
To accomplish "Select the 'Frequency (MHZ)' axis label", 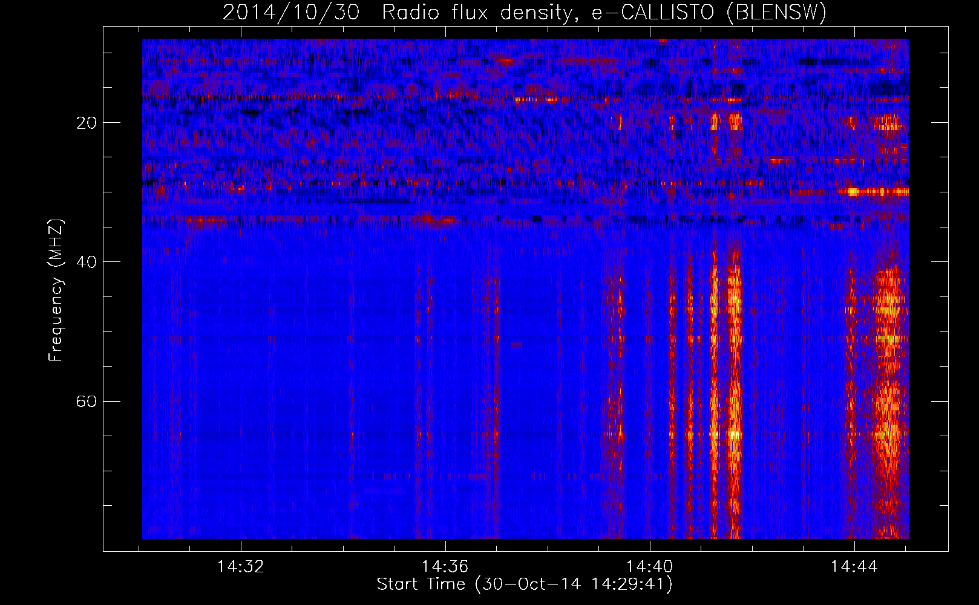I will coord(56,290).
